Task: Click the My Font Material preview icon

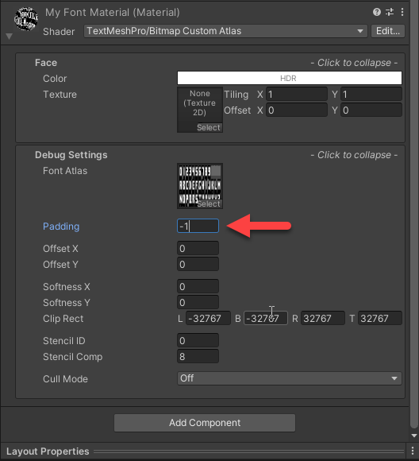Action: [x=26, y=19]
